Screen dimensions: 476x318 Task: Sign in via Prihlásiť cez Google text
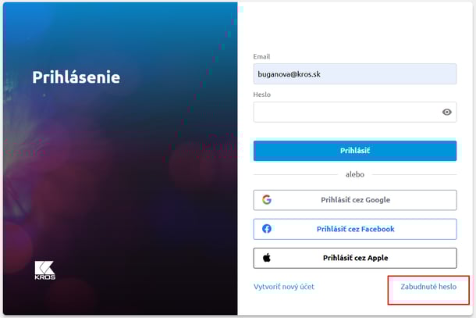[x=356, y=200]
